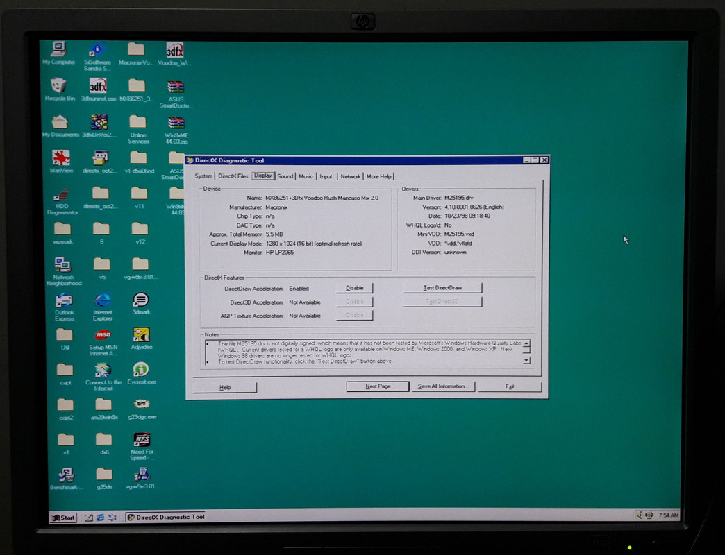
Task: Select the Voodoo_Wi... 3dfx desktop icon
Action: [175, 53]
